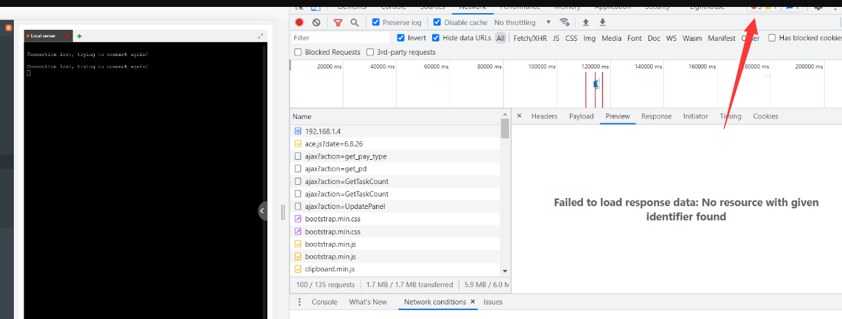Open drawer three-dot menu beside Console
Image resolution: width=842 pixels, height=319 pixels.
pos(299,302)
